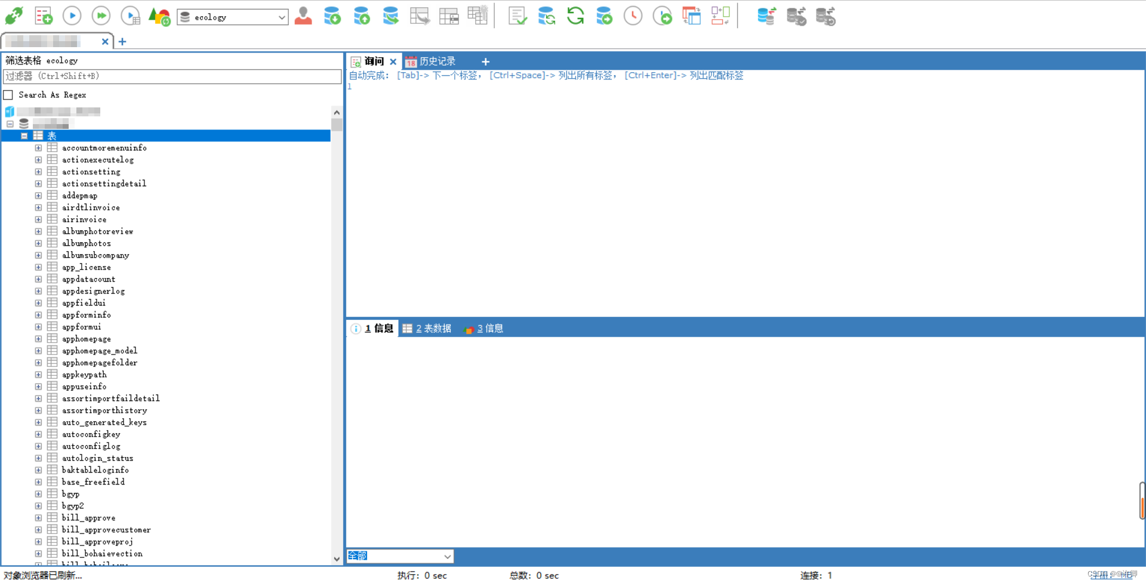This screenshot has height=583, width=1146.
Task: Click the clock with play arrow icon
Action: click(663, 16)
